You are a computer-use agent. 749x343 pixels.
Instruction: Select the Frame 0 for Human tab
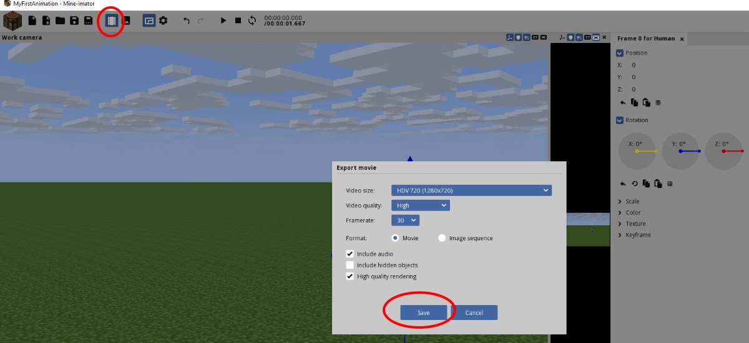point(646,39)
